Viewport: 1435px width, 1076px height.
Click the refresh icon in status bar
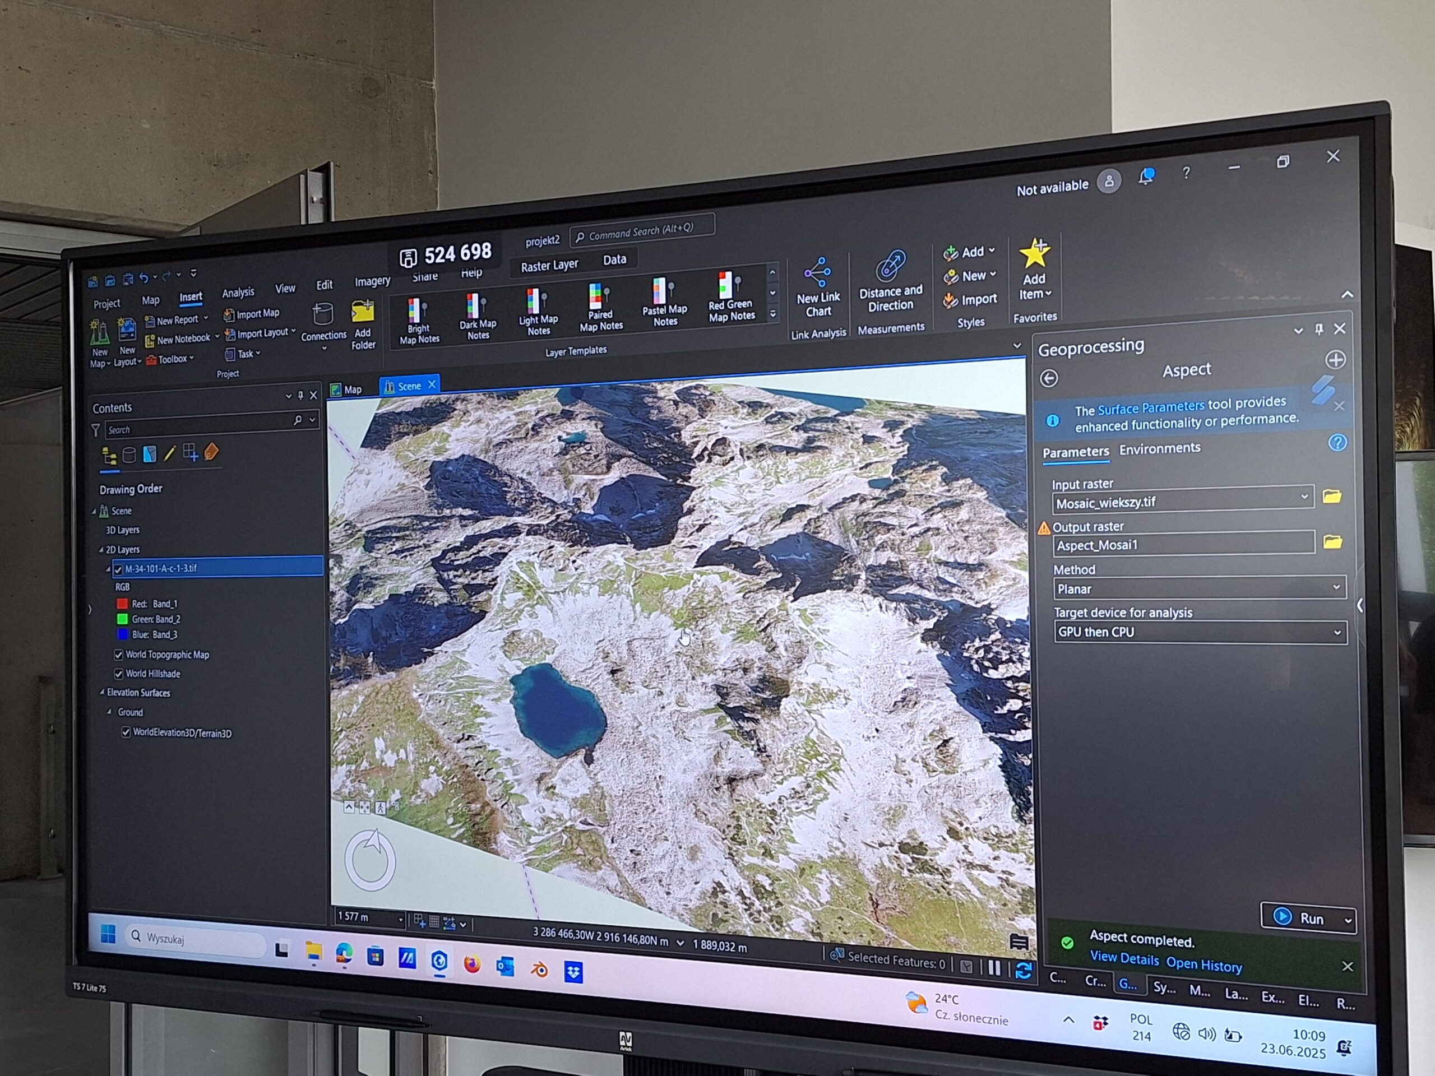1023,971
